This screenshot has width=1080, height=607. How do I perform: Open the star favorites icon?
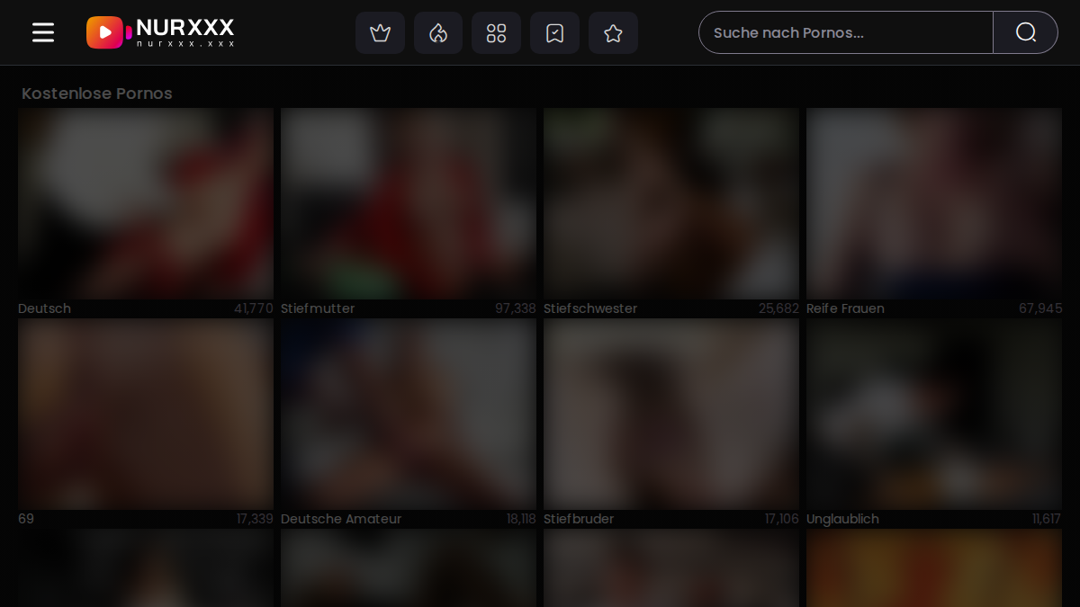point(613,33)
